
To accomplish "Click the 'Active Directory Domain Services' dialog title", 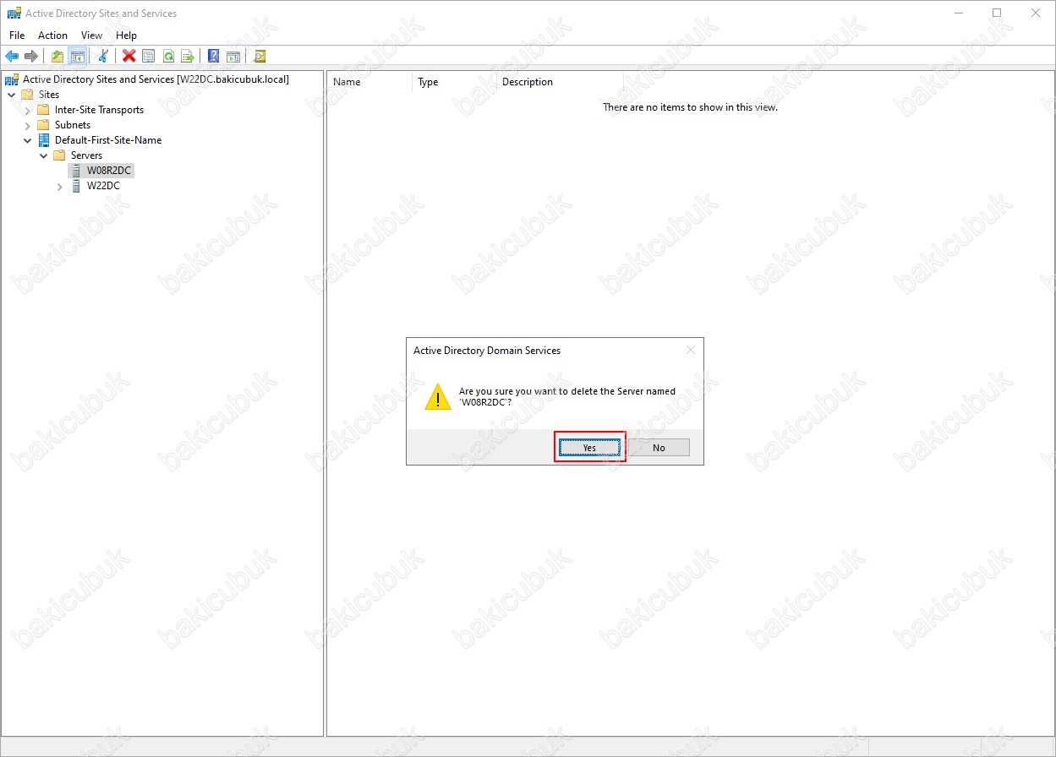I will [x=487, y=350].
